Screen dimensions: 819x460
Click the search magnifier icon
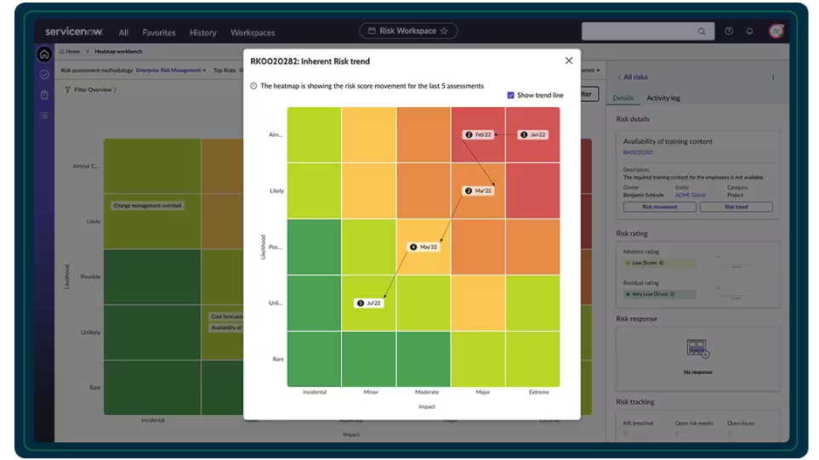coord(702,31)
